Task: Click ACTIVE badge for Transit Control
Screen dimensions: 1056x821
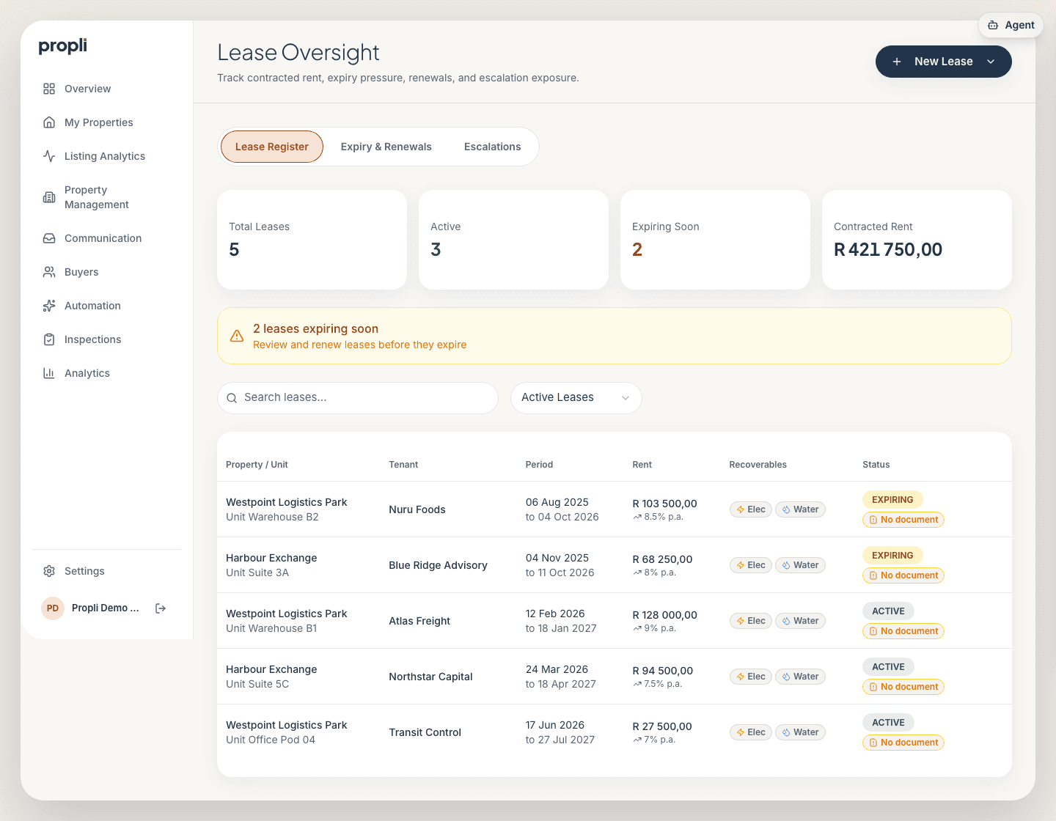Action: coord(888,723)
